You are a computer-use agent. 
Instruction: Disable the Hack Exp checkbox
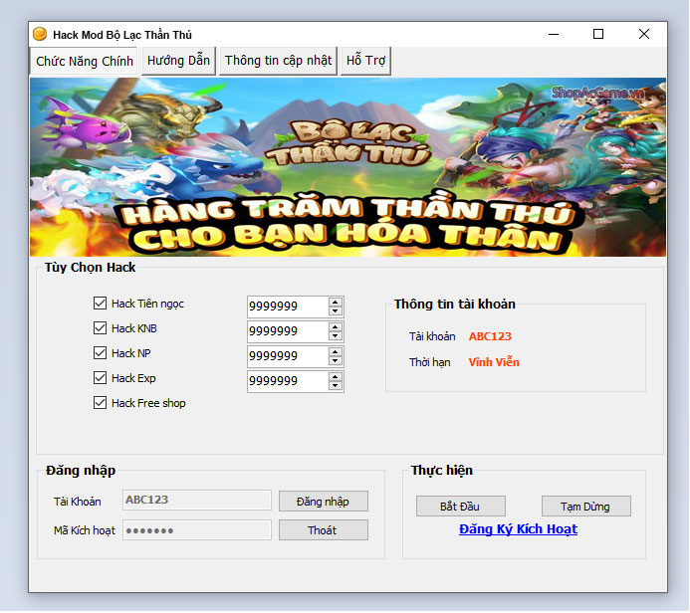click(100, 378)
